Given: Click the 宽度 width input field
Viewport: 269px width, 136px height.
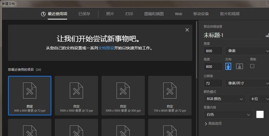Looking at the screenshot, I should [213, 51].
